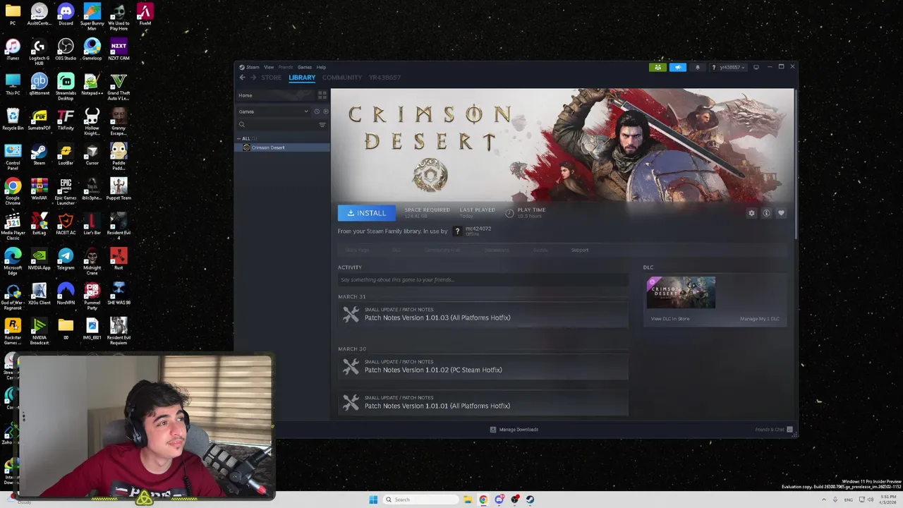This screenshot has width=903, height=508.
Task: Open Rust desktop icon
Action: (x=119, y=259)
